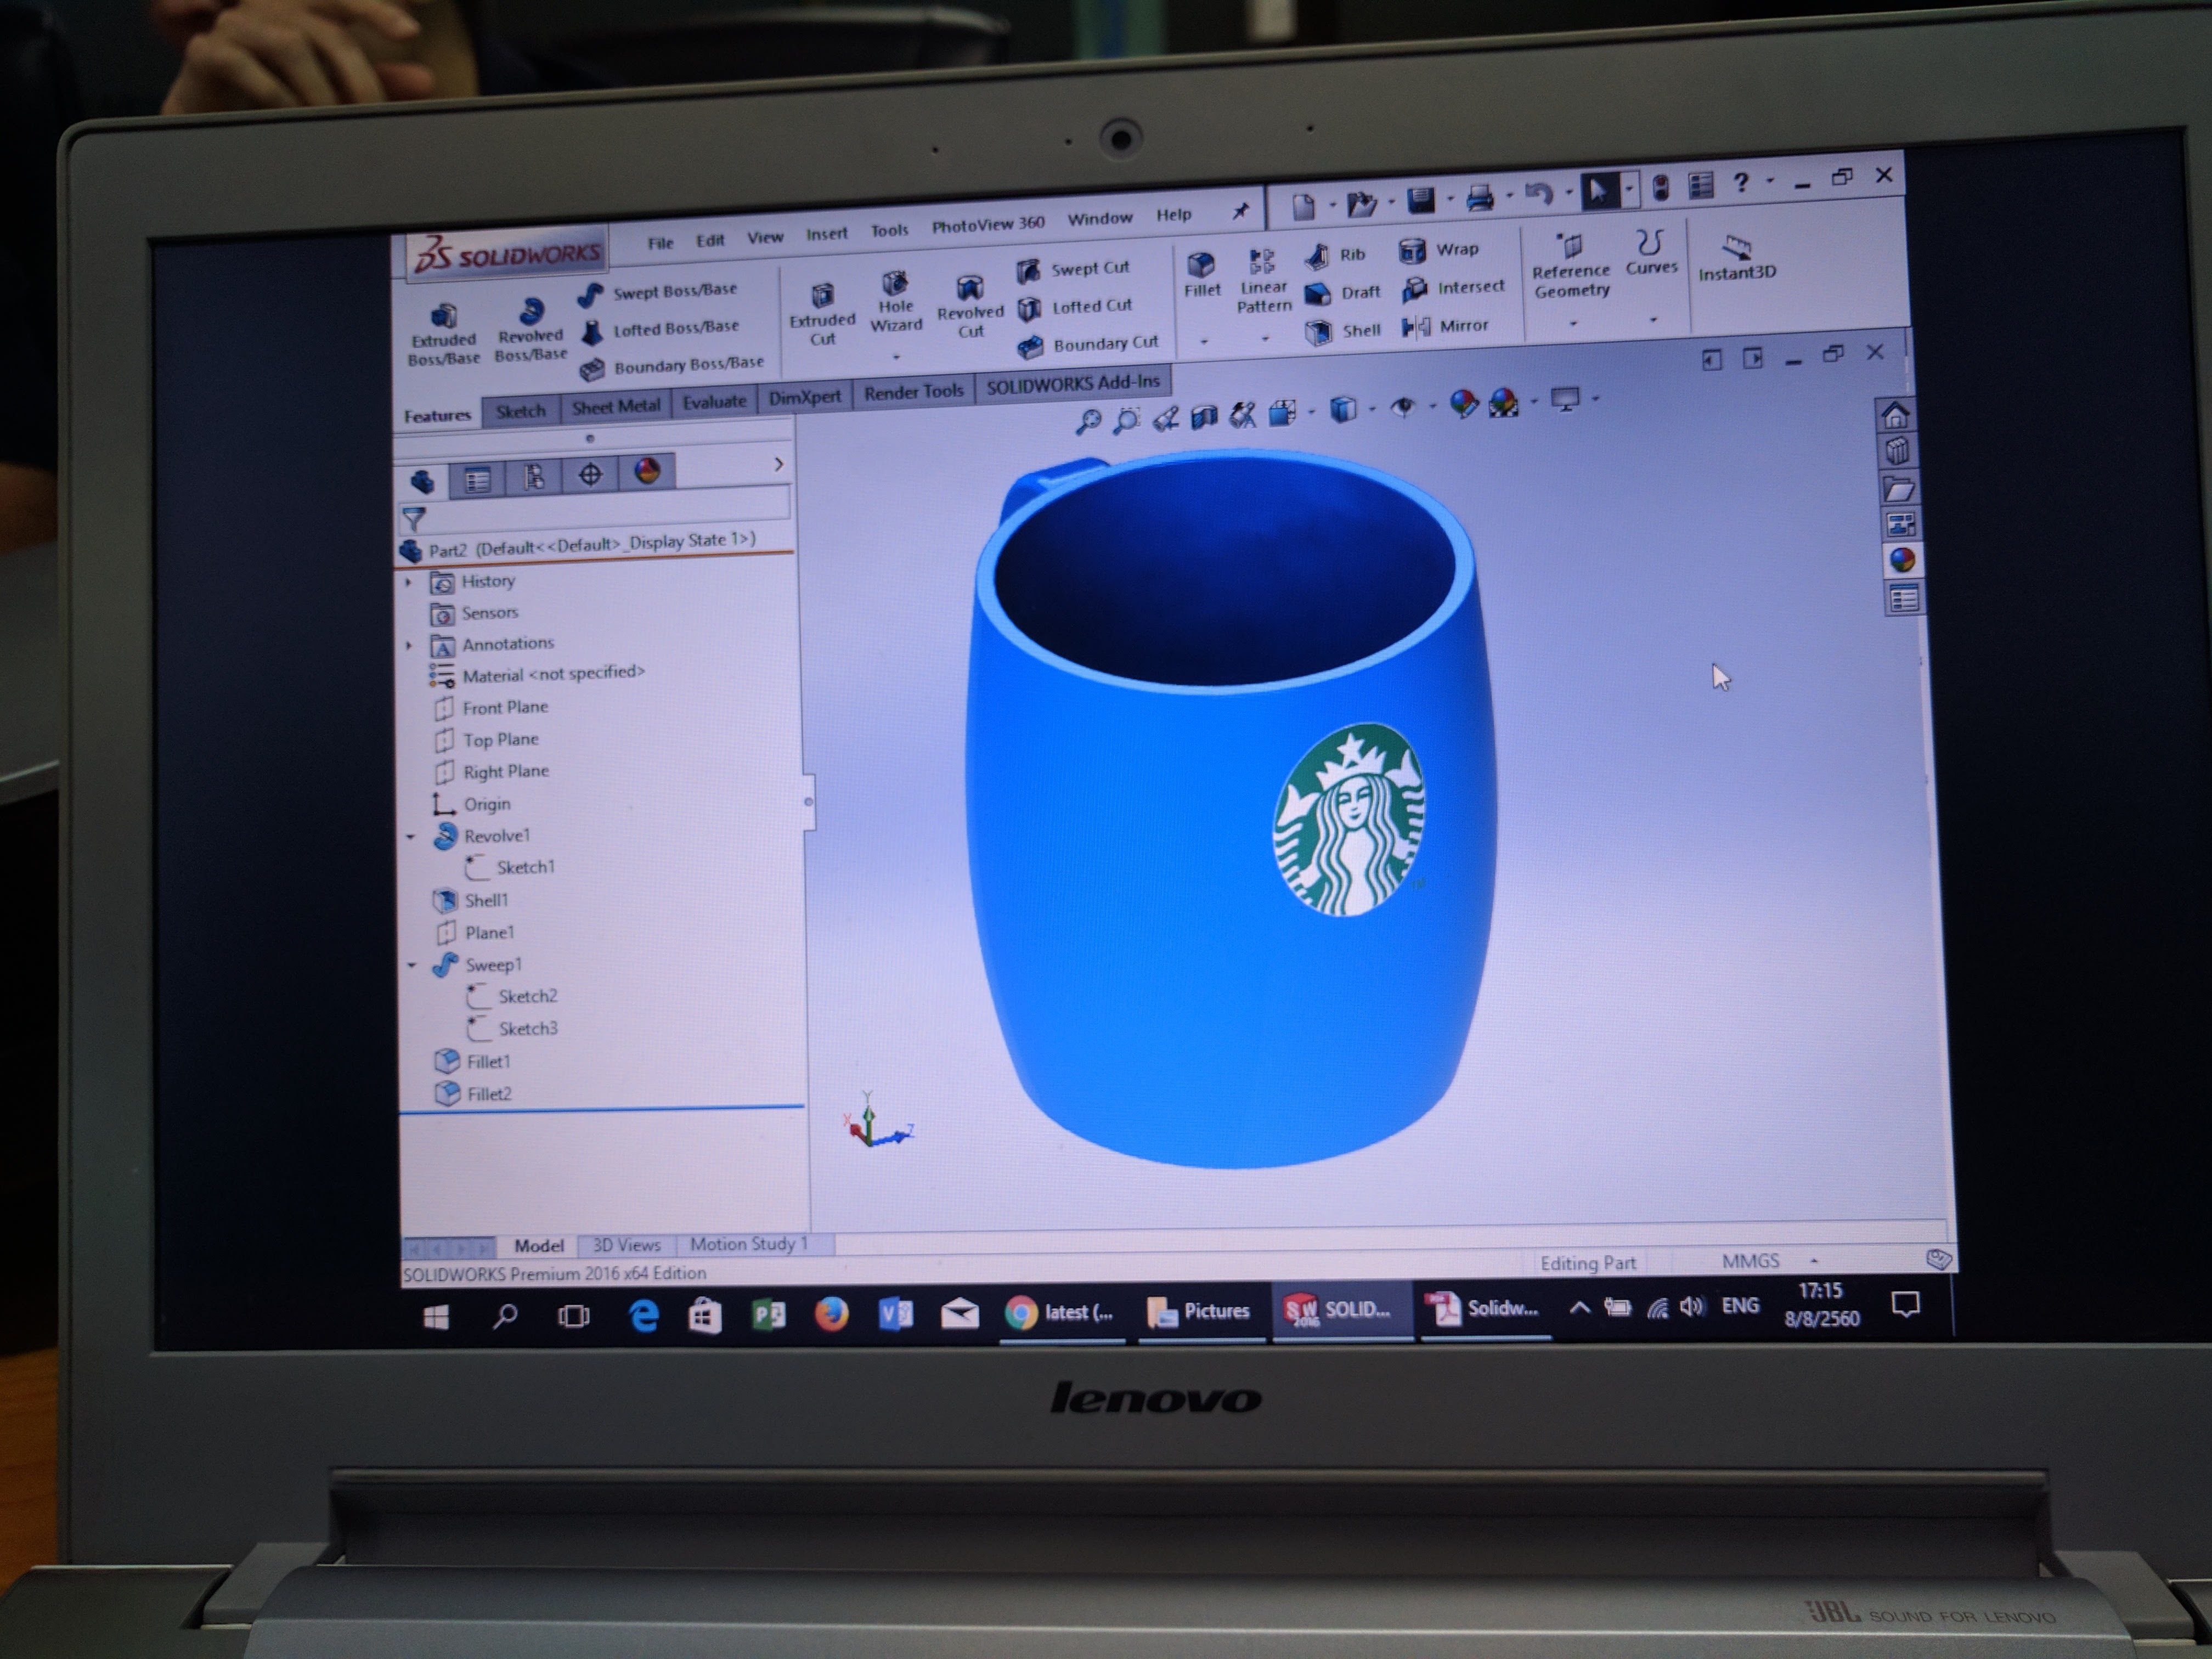This screenshot has width=2212, height=1659.
Task: Select the Revolved Cut tool
Action: pos(969,306)
